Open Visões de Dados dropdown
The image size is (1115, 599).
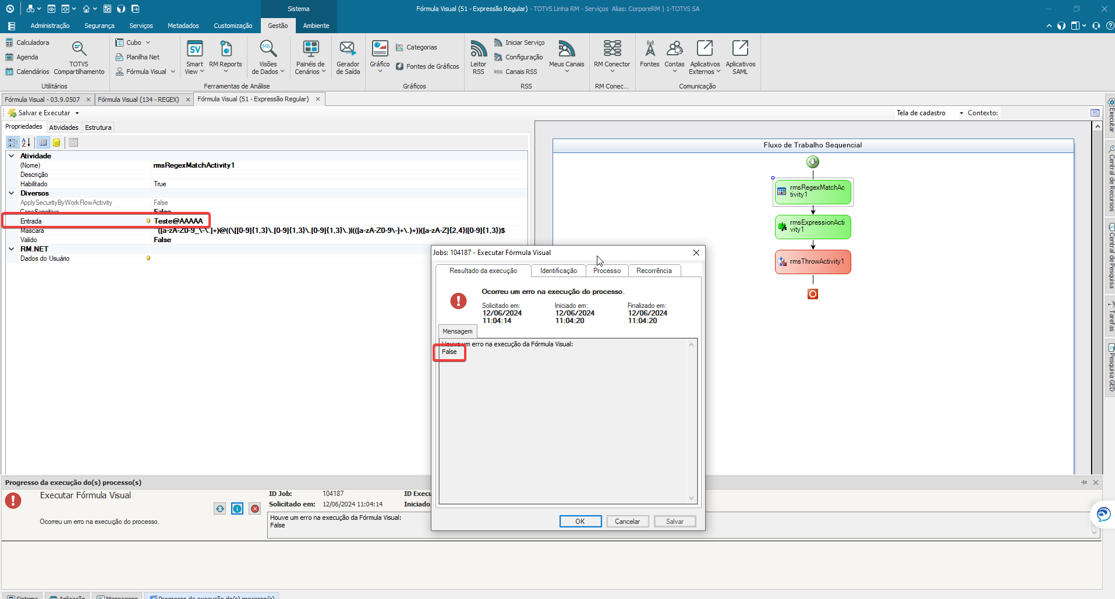click(268, 58)
